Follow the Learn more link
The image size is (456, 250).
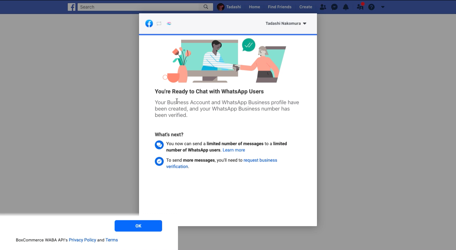[234, 150]
